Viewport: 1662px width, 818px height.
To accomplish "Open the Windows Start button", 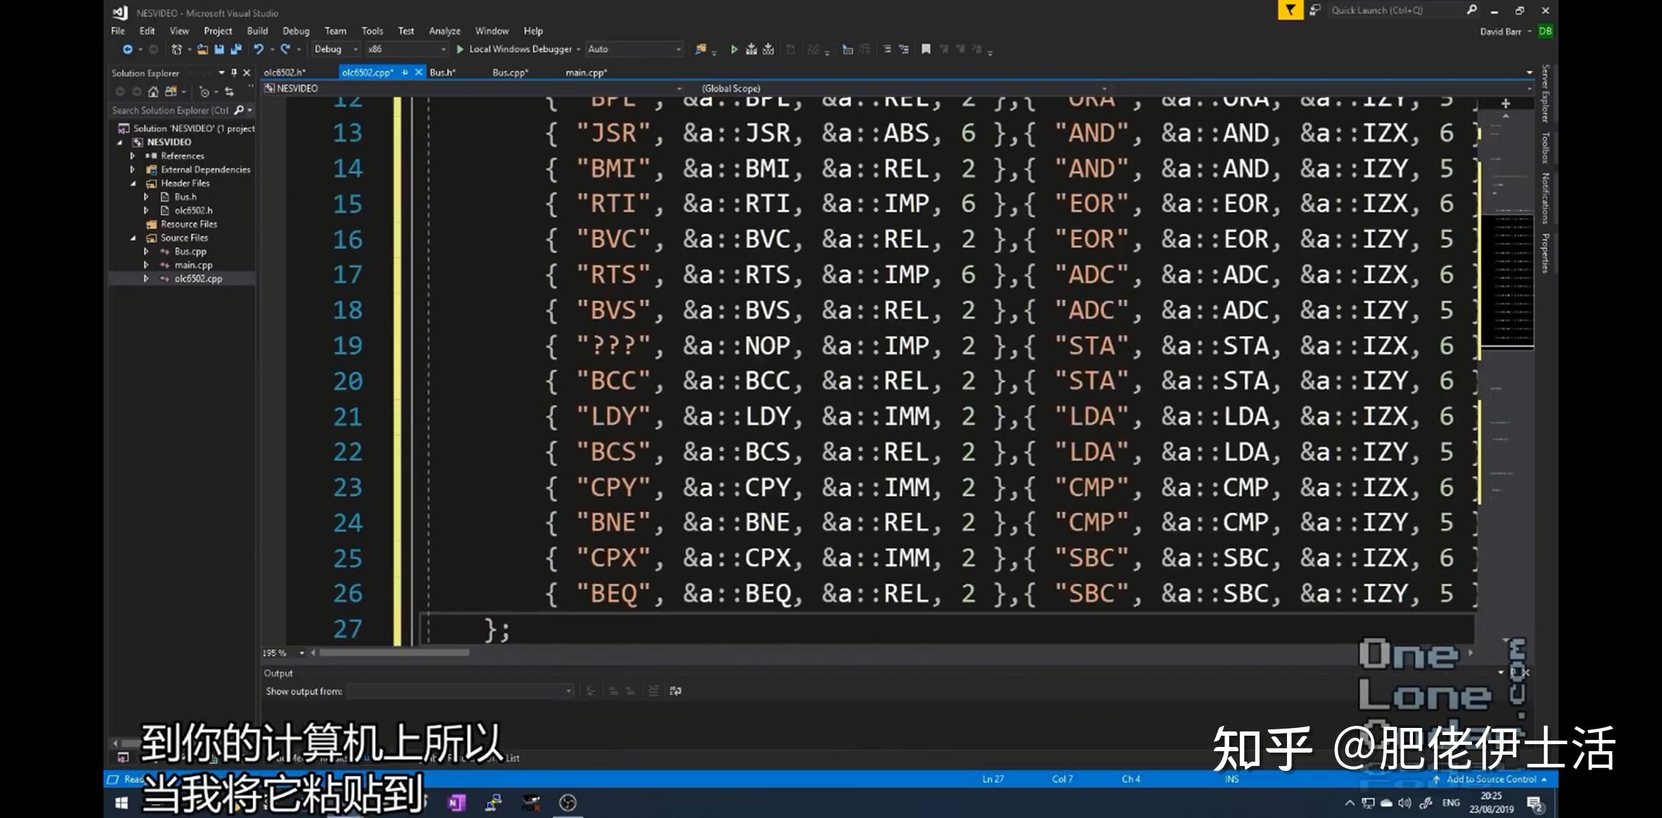I will click(x=121, y=803).
